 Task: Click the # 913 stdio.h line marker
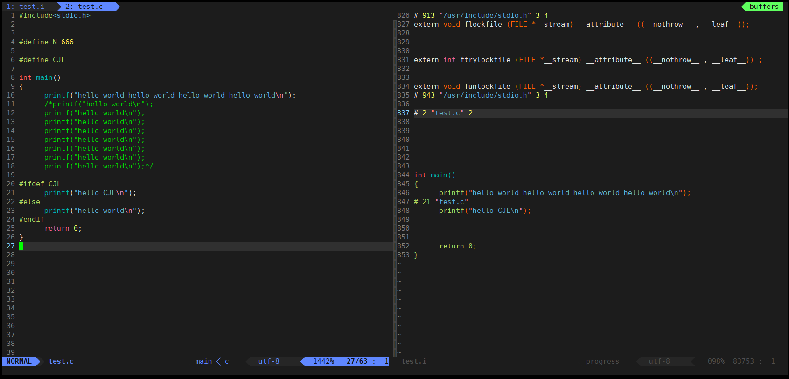[481, 15]
